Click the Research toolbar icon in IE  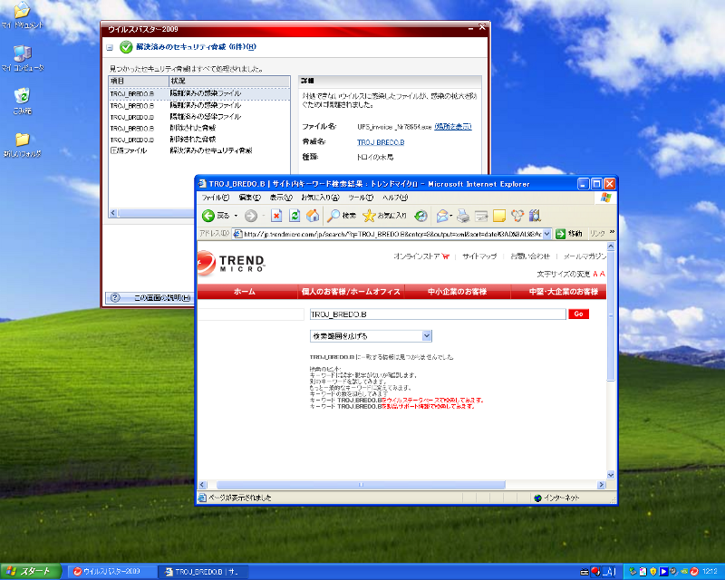point(535,216)
